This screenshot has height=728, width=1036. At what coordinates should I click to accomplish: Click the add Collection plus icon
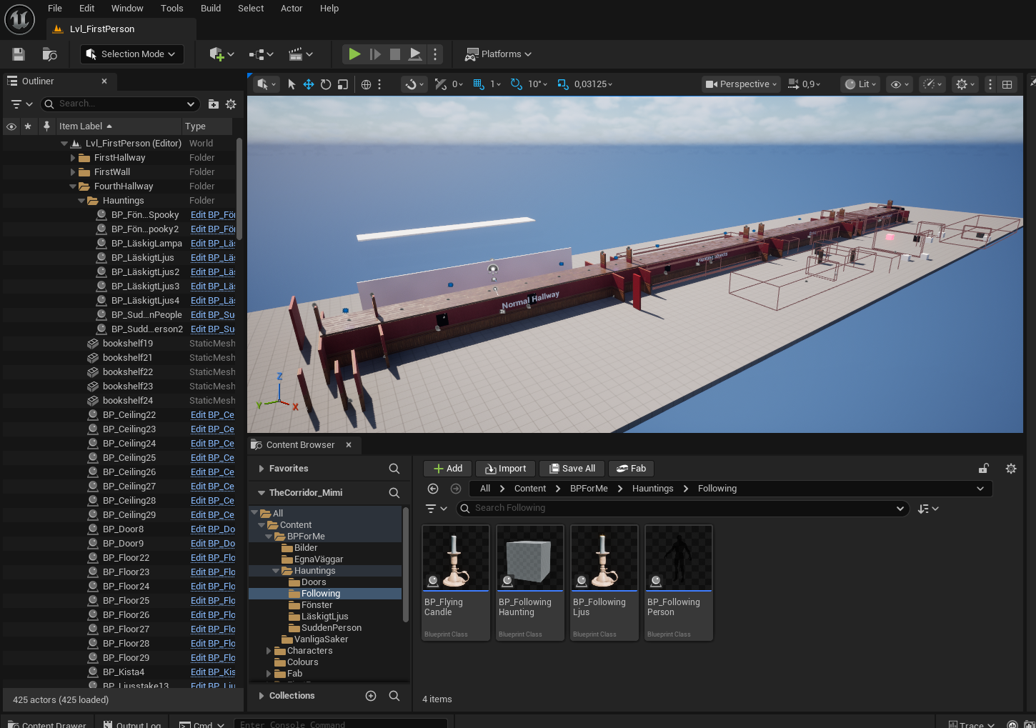click(x=371, y=696)
